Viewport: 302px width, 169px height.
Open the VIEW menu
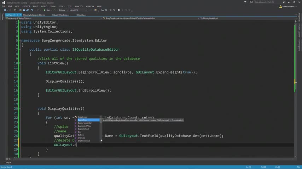(17, 6)
